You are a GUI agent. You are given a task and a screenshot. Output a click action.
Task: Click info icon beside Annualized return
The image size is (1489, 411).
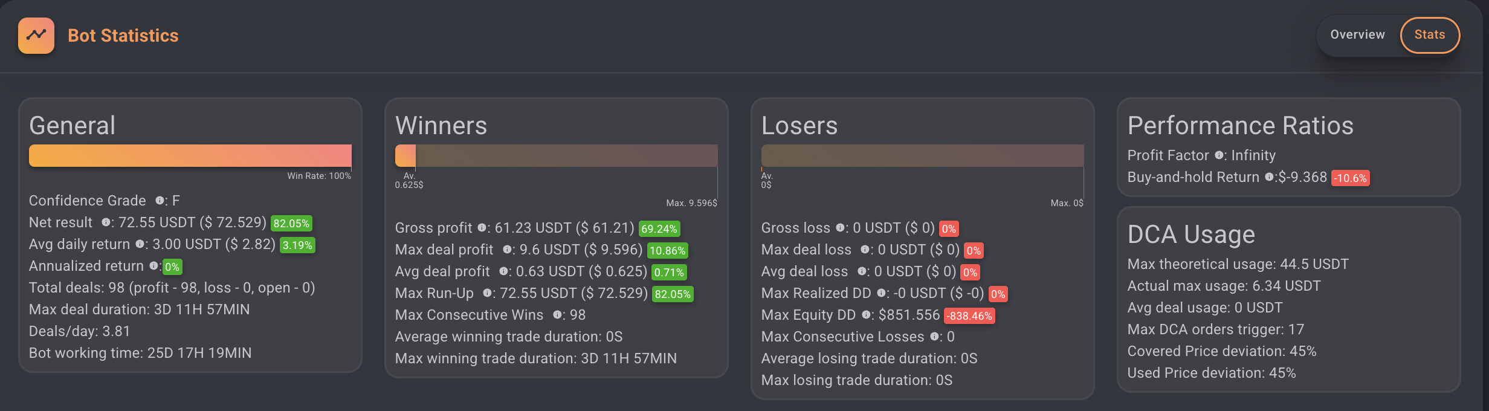153,266
